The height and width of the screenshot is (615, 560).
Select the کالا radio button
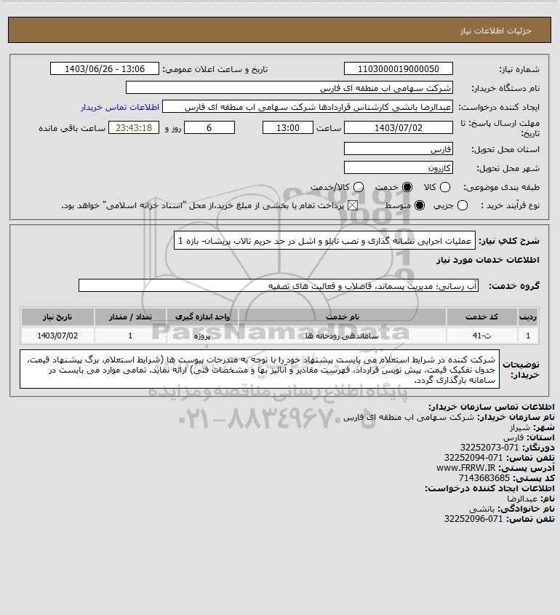tap(445, 188)
